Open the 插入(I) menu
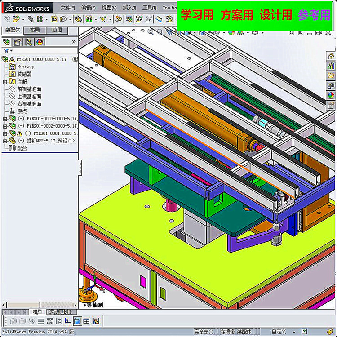The image size is (337, 337). tap(129, 8)
